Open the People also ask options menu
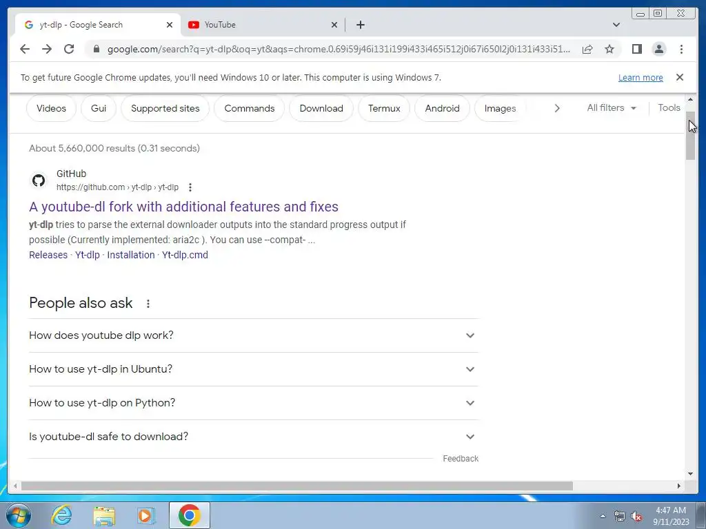Viewport: 706px width, 529px height. pos(148,304)
